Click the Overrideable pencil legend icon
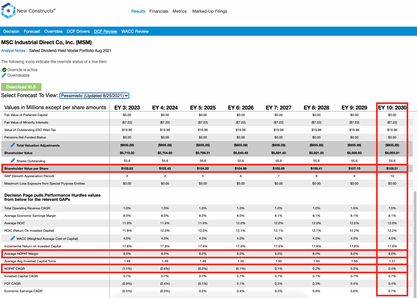The width and height of the screenshot is (417, 298). [x=4, y=75]
